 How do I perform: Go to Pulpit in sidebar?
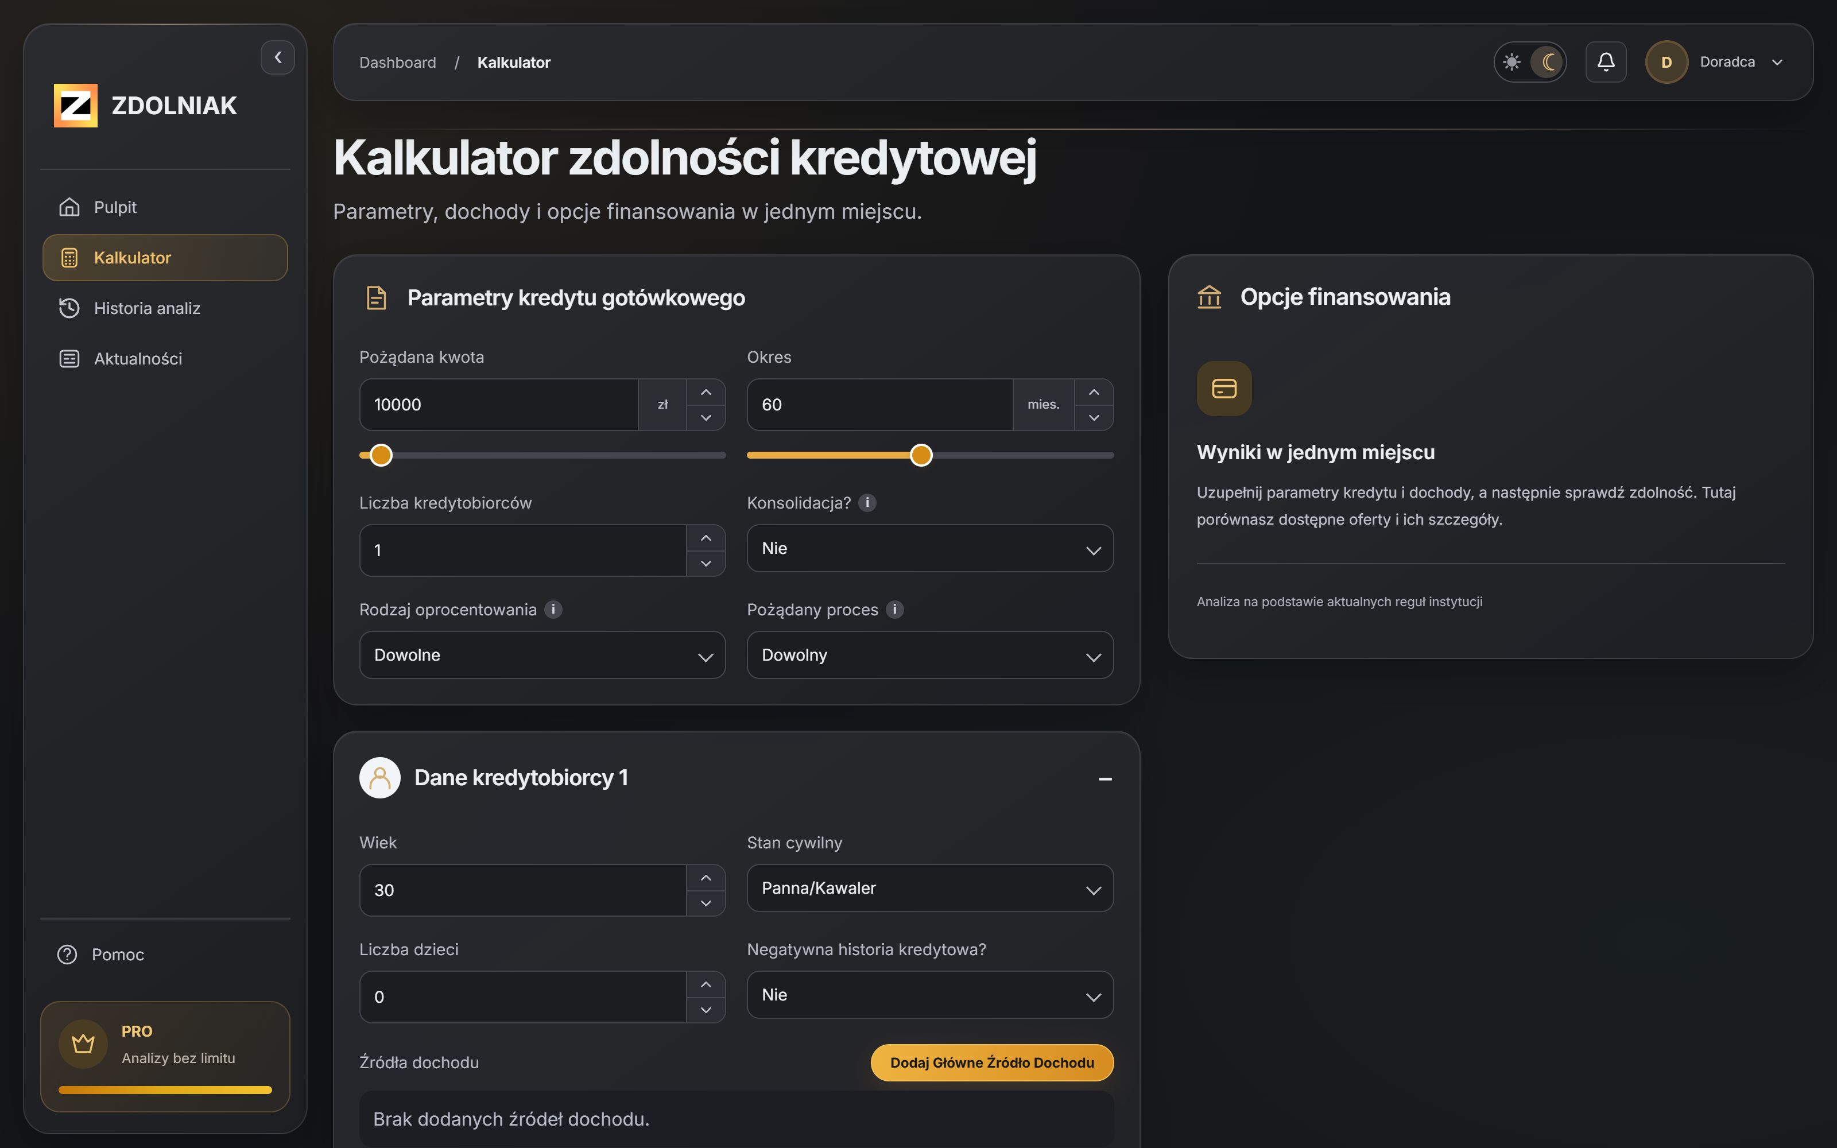click(x=165, y=207)
